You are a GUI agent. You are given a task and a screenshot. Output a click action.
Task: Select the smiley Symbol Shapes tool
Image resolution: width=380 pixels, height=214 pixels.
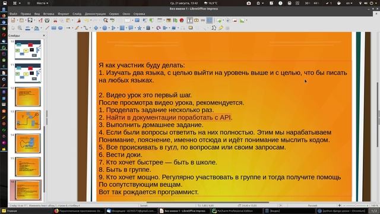point(104,28)
